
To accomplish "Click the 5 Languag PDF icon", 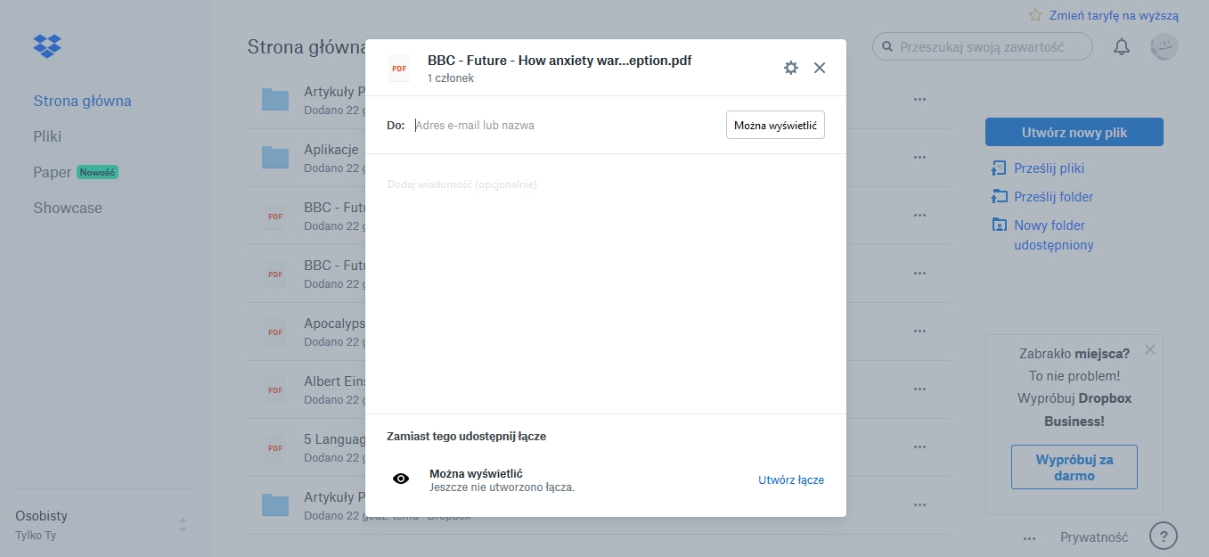I will point(275,447).
